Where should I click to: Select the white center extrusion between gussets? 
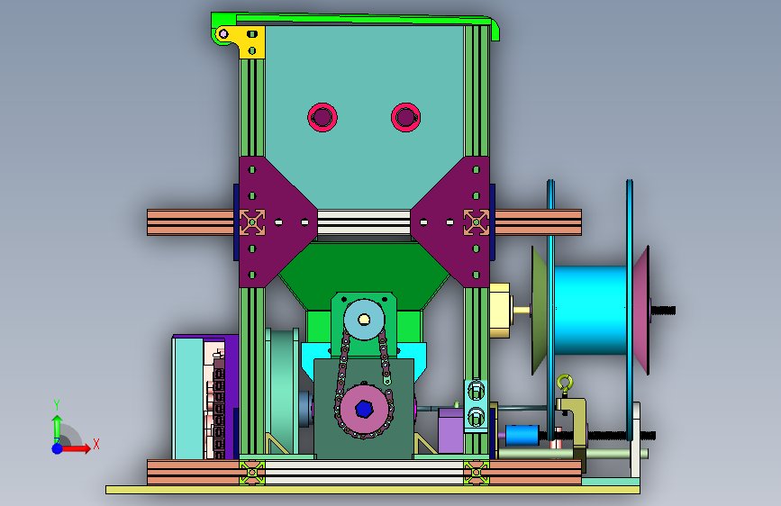pyautogui.click(x=364, y=222)
